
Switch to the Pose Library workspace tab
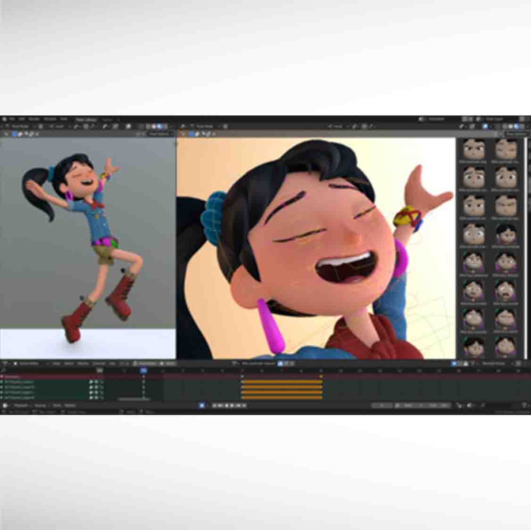pyautogui.click(x=86, y=120)
